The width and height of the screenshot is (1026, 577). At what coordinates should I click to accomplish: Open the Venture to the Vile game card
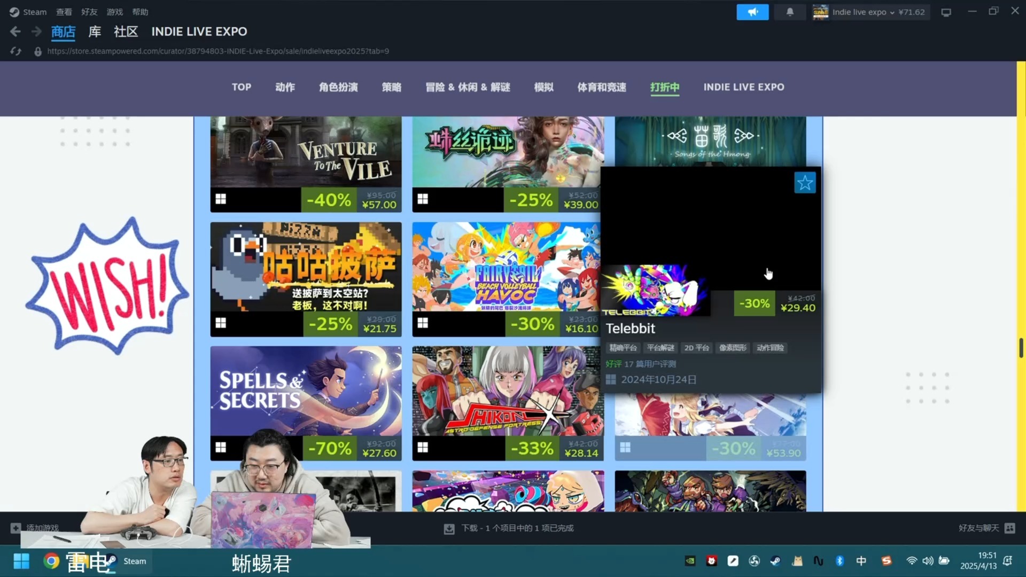(x=306, y=165)
